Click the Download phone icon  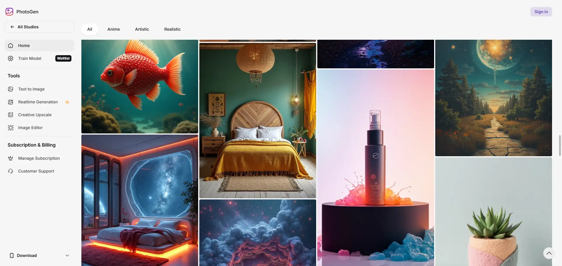pos(12,255)
